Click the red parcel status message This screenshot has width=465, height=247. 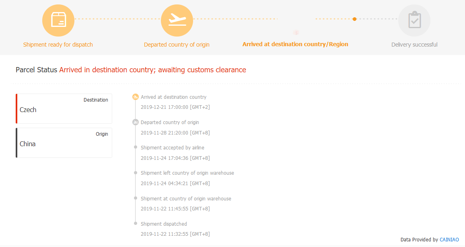point(152,70)
